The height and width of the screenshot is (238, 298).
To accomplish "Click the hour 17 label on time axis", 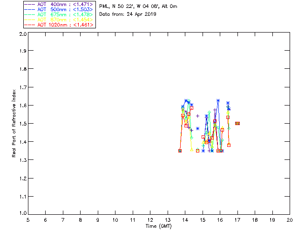I will pyautogui.click(x=237, y=220).
